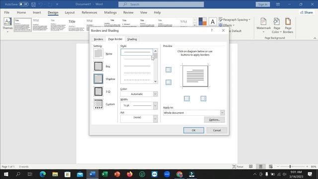
Task: Open the Insert tab
Action: click(37, 12)
